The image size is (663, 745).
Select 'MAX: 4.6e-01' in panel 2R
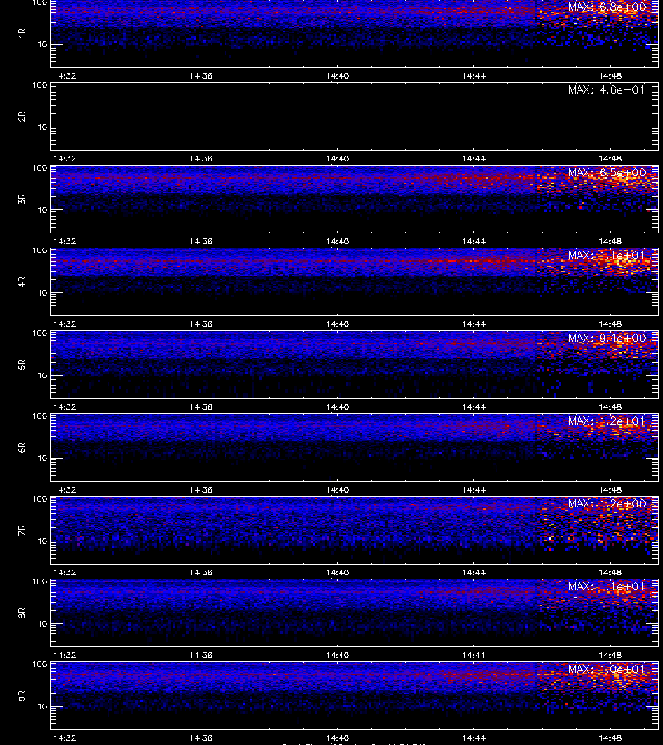[x=607, y=89]
